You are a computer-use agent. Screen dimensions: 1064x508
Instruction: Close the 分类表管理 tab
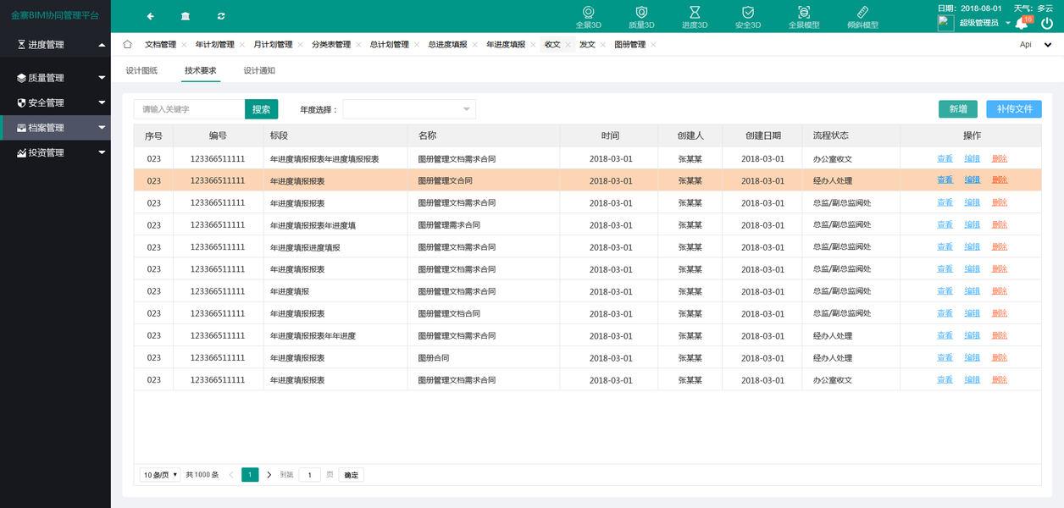pos(358,45)
